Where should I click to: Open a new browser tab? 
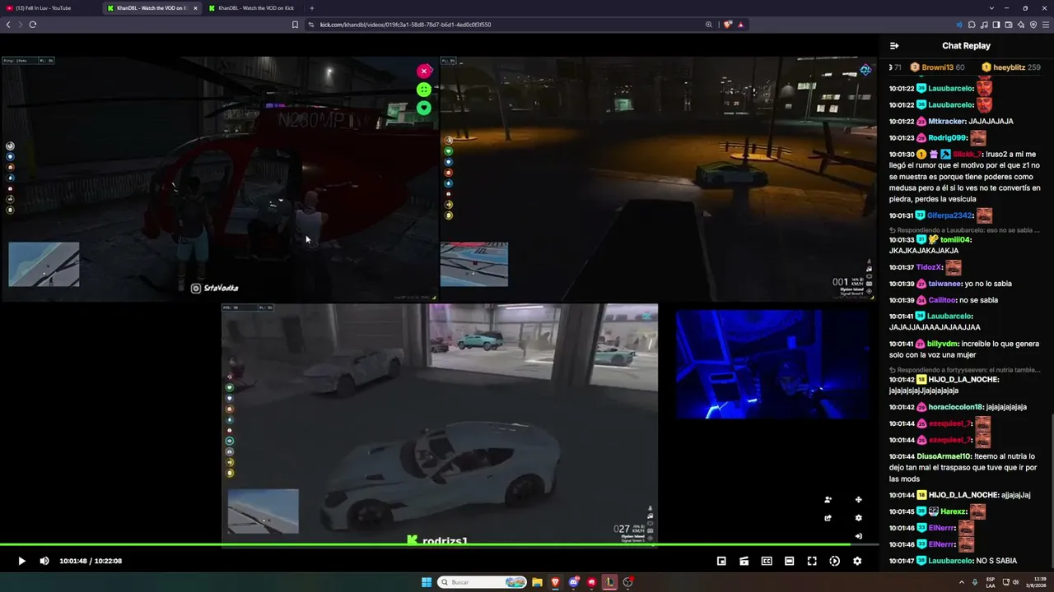311,8
